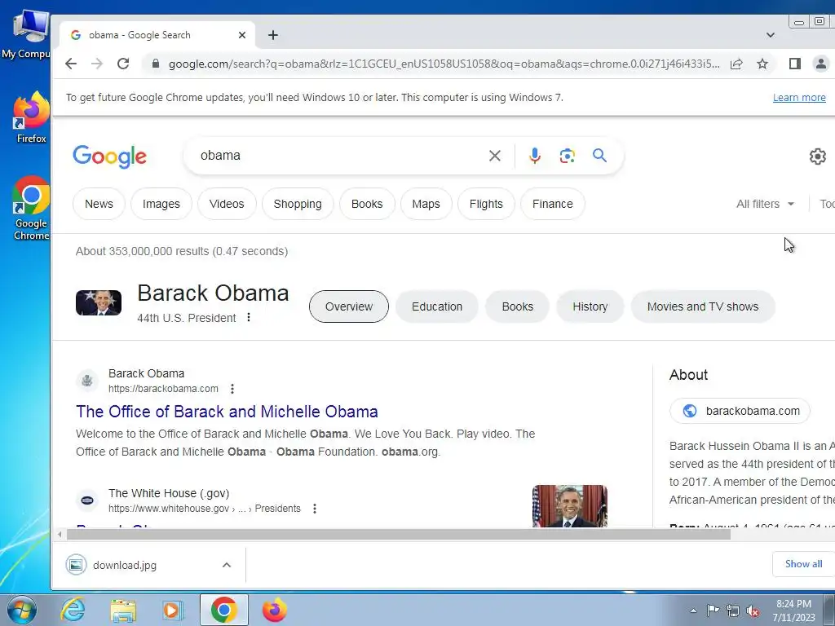The image size is (835, 626).
Task: Open the barackobama.com chip in About panel
Action: click(740, 411)
